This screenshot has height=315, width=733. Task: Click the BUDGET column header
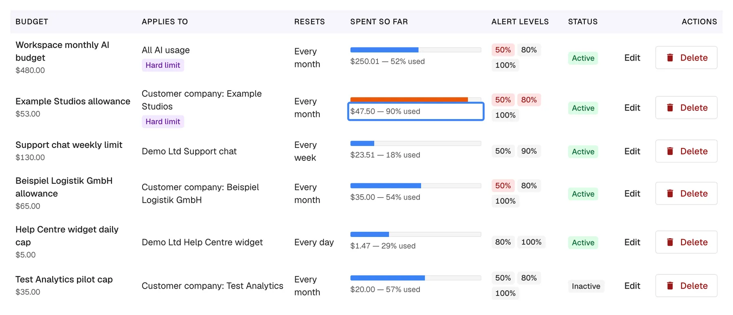(32, 22)
